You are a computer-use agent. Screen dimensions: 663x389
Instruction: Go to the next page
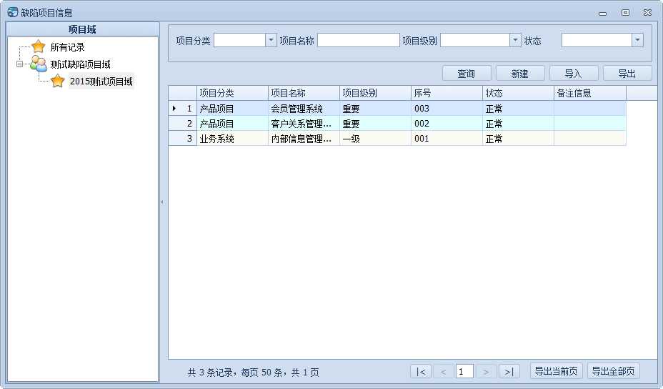pyautogui.click(x=487, y=372)
